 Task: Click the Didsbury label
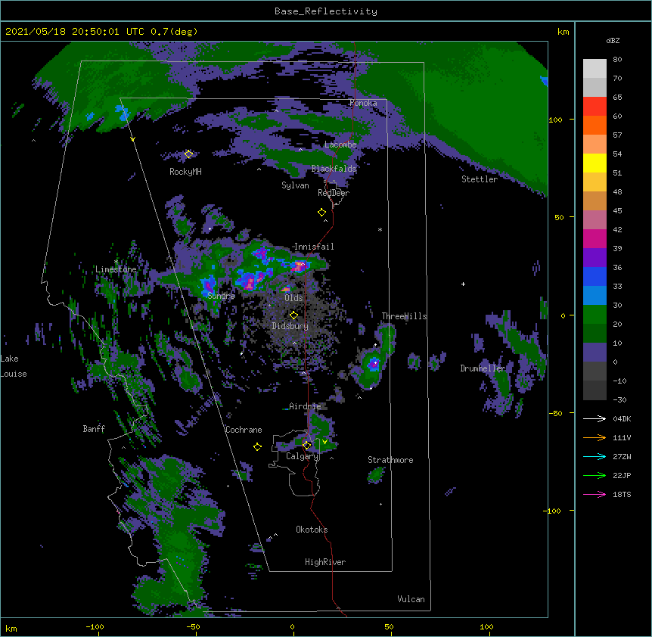click(x=290, y=326)
